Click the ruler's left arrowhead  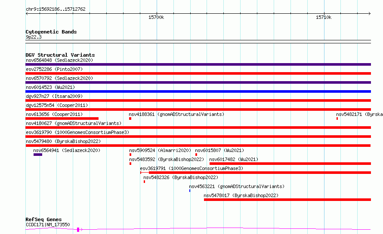click(x=27, y=14)
